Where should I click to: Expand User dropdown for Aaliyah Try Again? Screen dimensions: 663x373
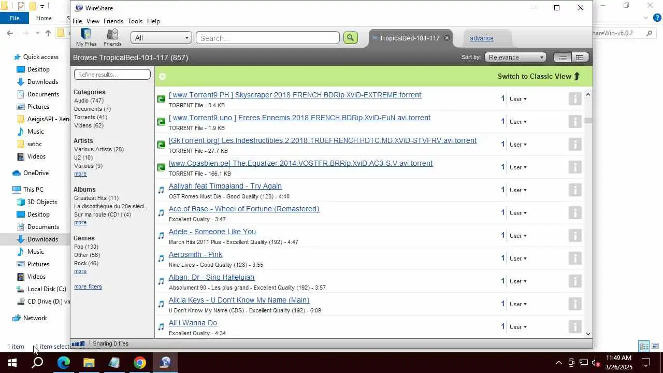coord(518,190)
